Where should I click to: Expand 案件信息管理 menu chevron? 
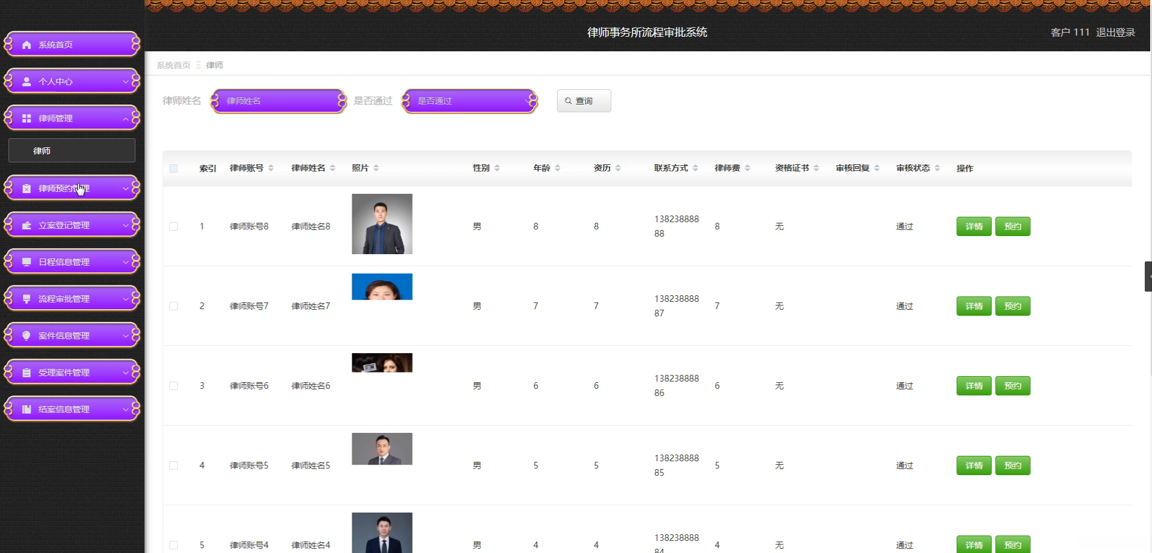(x=126, y=336)
